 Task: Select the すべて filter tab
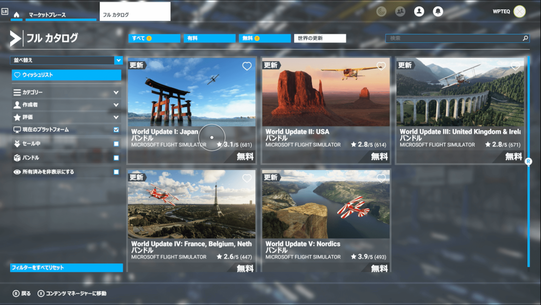(154, 38)
